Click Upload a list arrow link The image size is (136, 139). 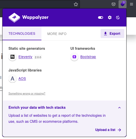108,130
